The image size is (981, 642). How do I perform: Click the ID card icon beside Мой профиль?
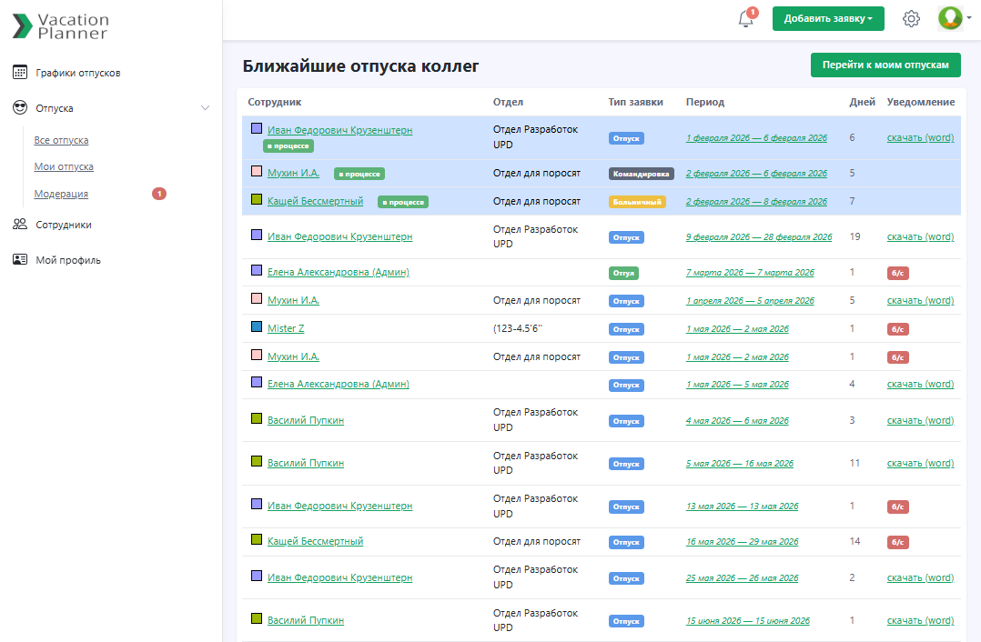(20, 260)
